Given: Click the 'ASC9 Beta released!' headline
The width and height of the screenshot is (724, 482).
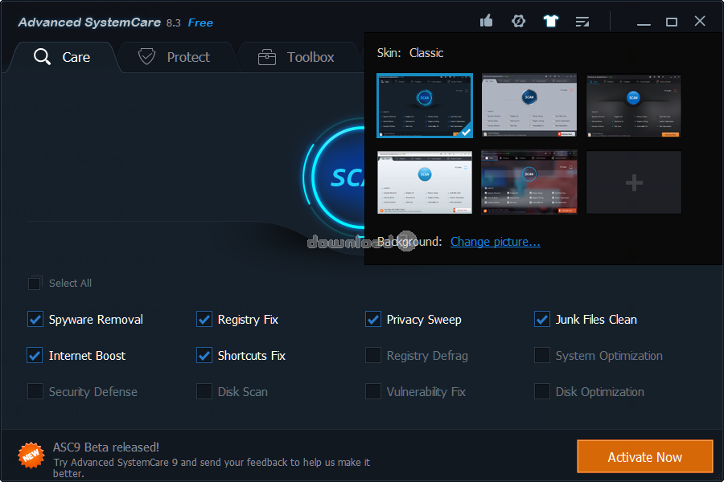Looking at the screenshot, I should 106,447.
